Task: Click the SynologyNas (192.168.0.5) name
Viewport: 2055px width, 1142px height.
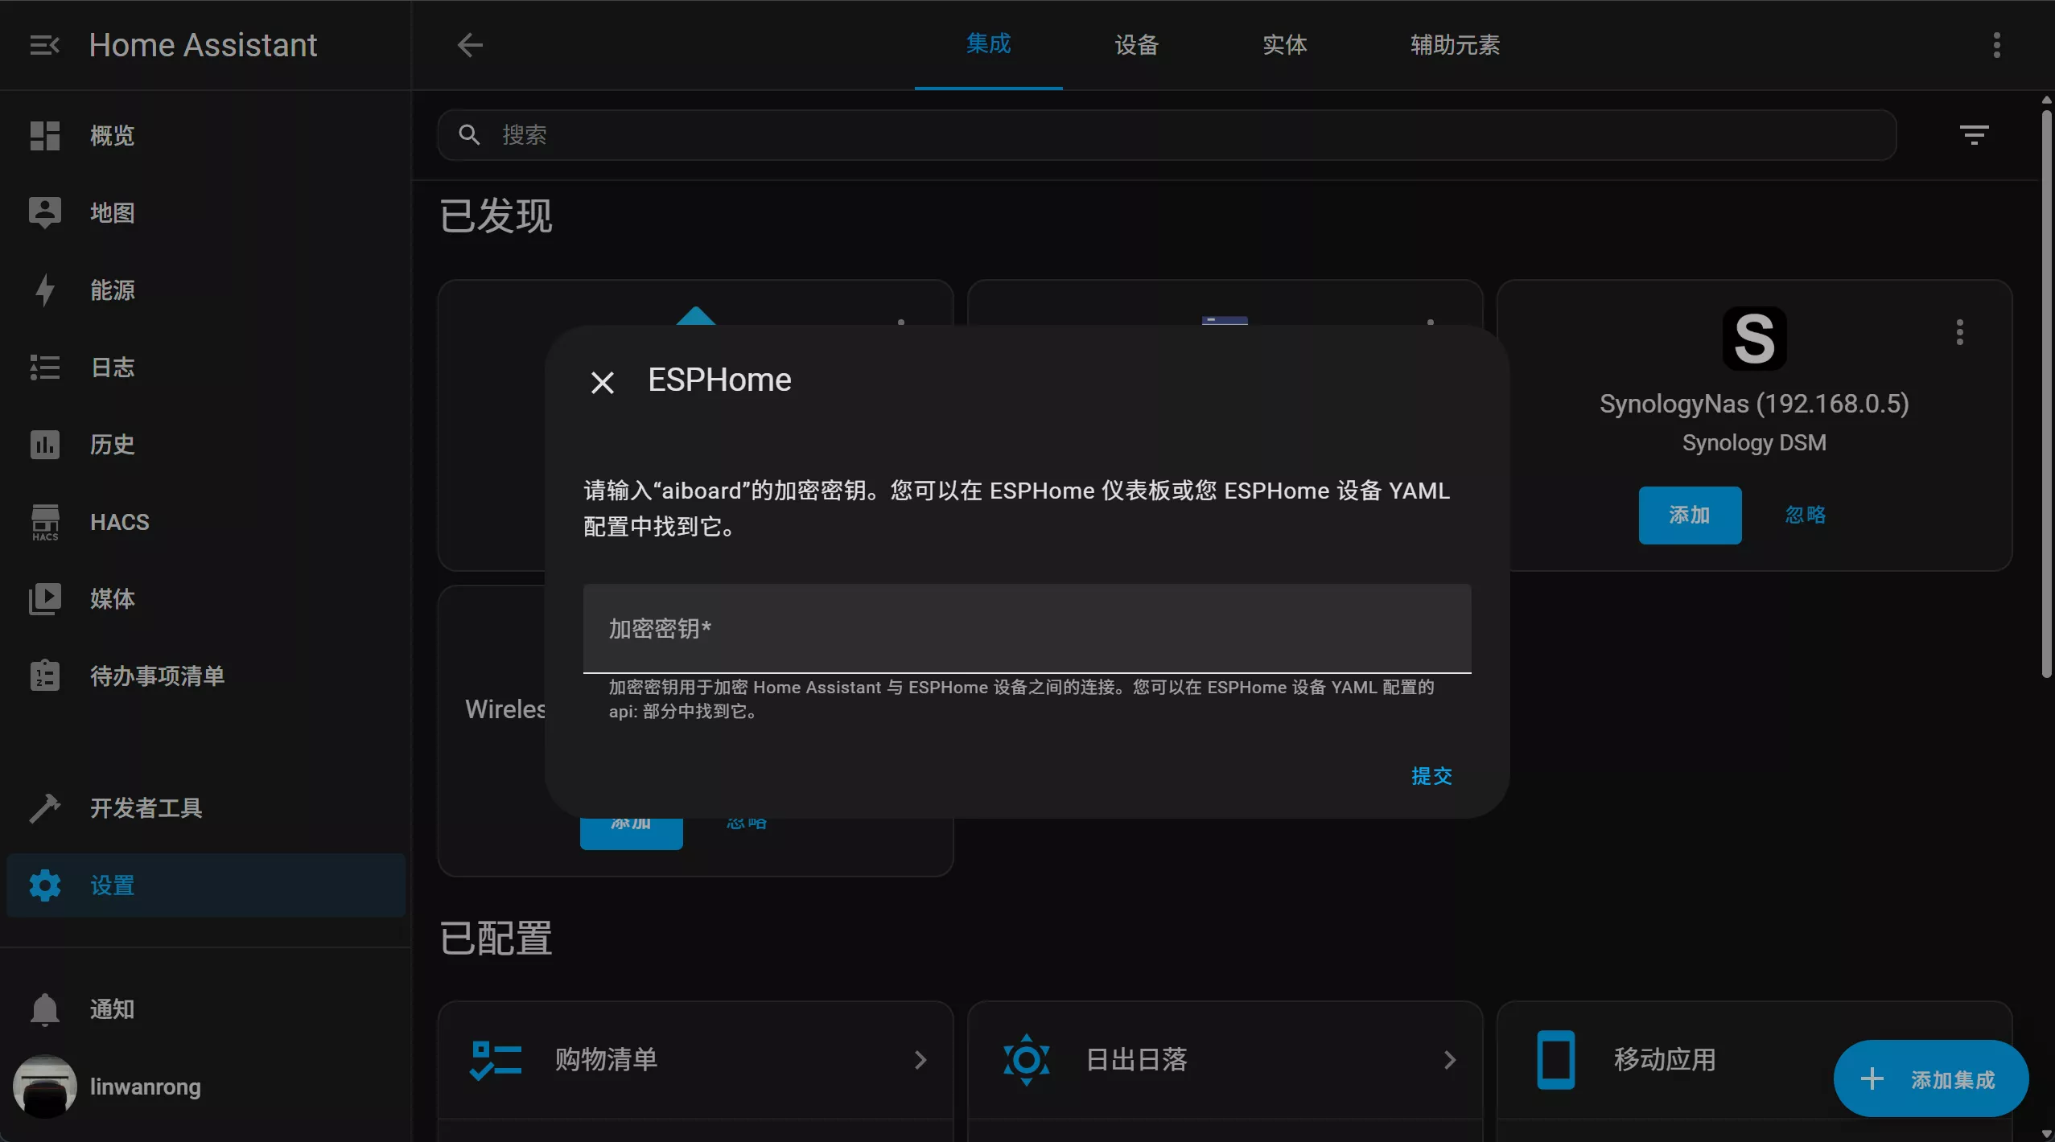Action: pos(1754,404)
